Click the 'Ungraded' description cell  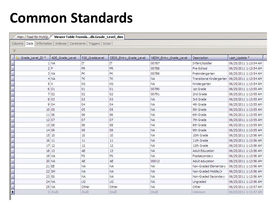pyautogui.click(x=210, y=182)
